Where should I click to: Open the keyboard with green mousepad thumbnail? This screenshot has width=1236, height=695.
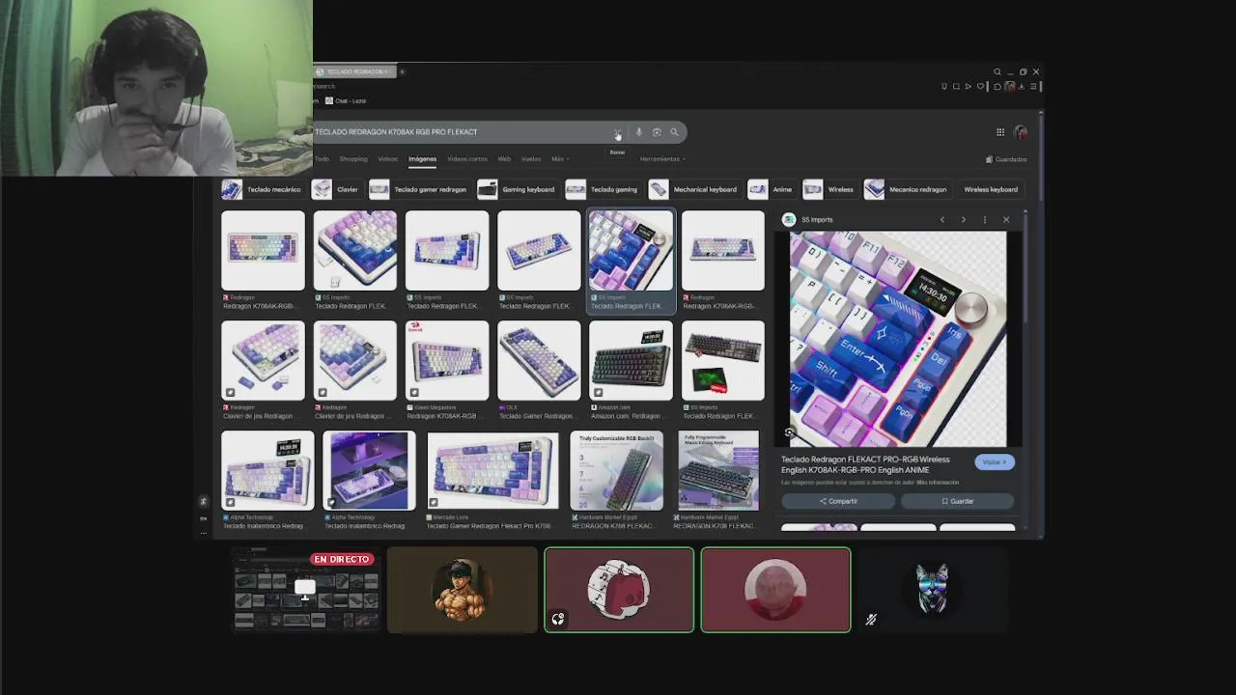(722, 360)
